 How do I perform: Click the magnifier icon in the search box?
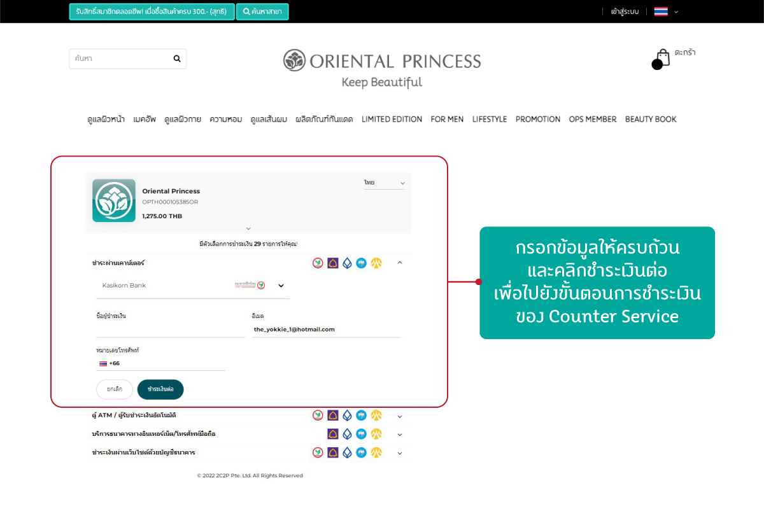click(177, 59)
